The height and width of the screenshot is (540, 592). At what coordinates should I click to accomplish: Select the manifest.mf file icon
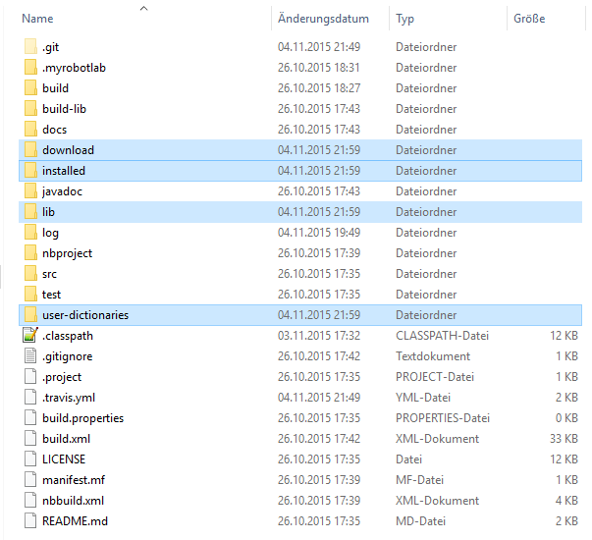pos(30,479)
